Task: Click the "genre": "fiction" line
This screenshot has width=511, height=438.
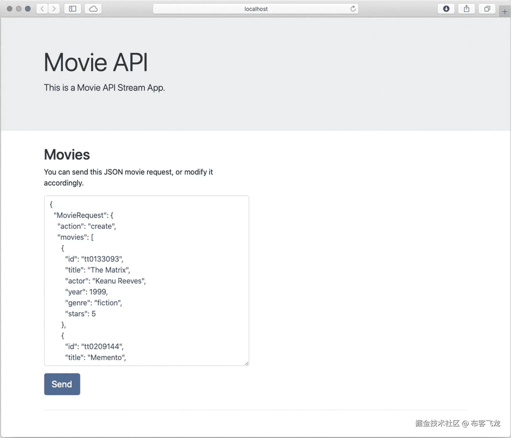Action: pos(93,303)
